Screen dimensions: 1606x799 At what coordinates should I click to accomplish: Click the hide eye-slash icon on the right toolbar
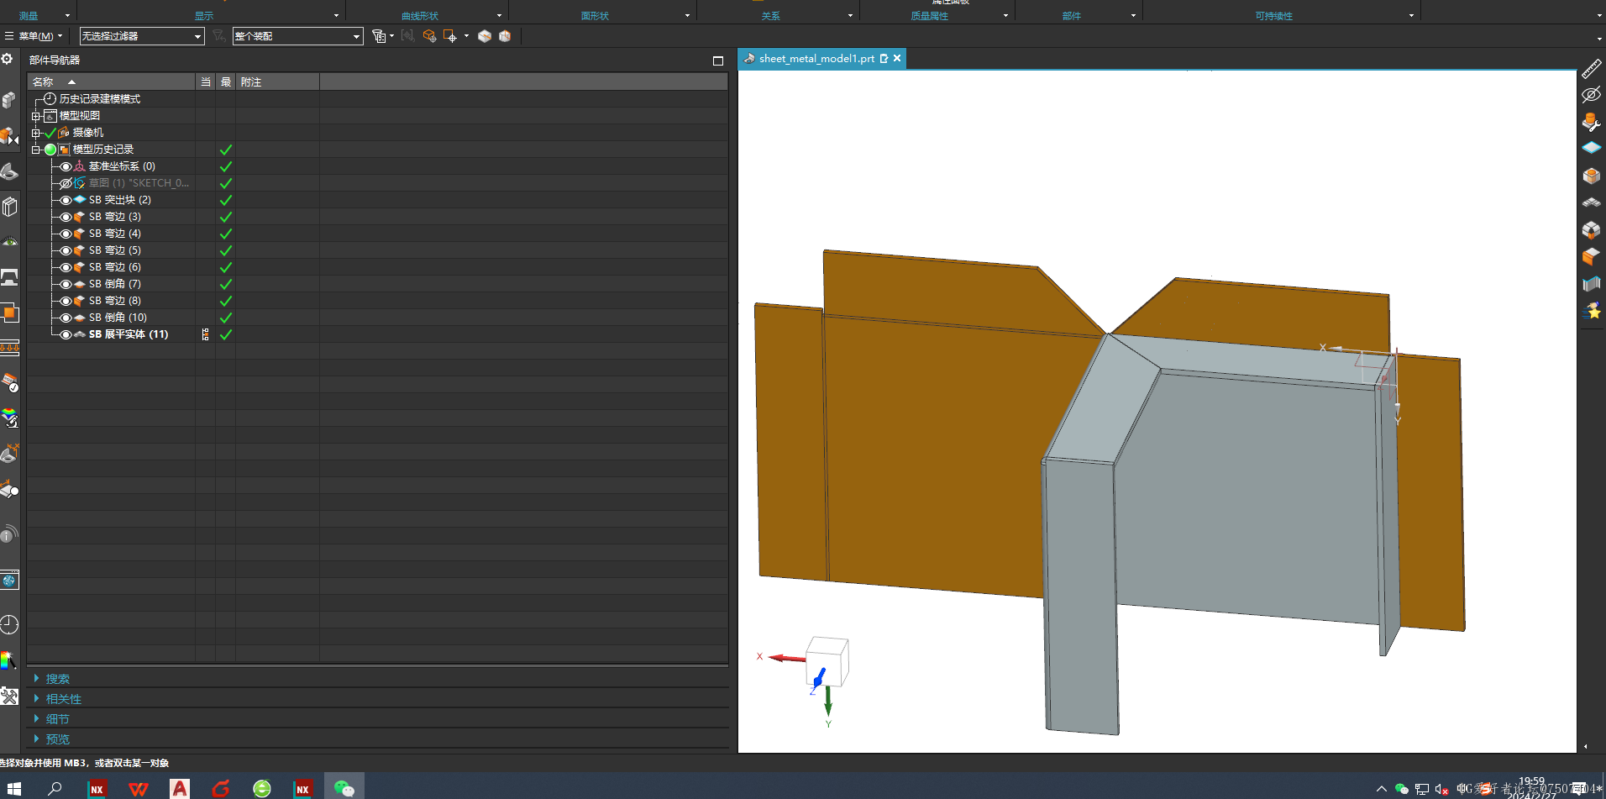(x=1591, y=94)
